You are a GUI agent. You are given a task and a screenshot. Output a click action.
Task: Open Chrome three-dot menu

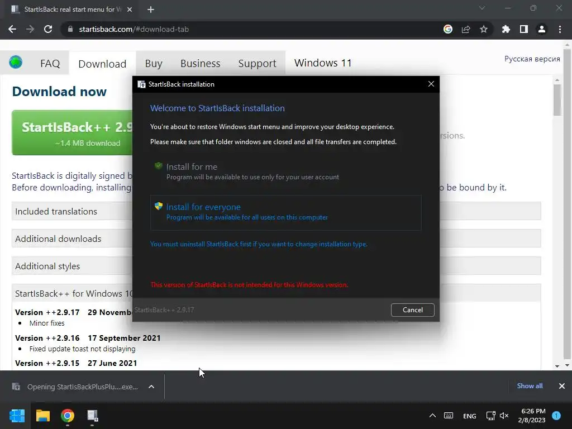pyautogui.click(x=560, y=29)
